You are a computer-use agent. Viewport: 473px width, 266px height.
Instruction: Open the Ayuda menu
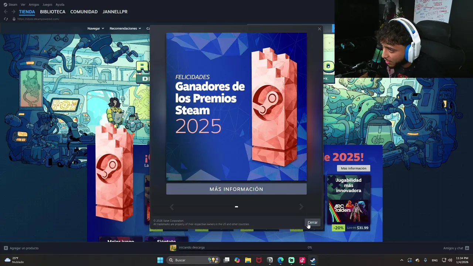point(60,5)
